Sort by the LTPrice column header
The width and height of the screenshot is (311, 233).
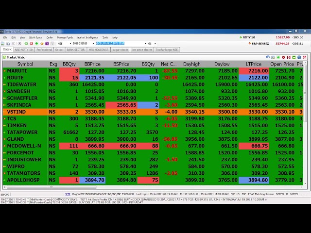tap(254, 64)
